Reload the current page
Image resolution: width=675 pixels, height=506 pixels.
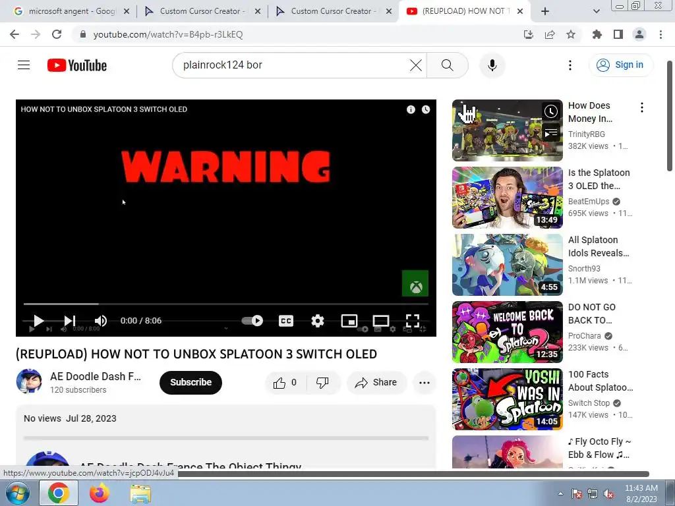tap(57, 34)
